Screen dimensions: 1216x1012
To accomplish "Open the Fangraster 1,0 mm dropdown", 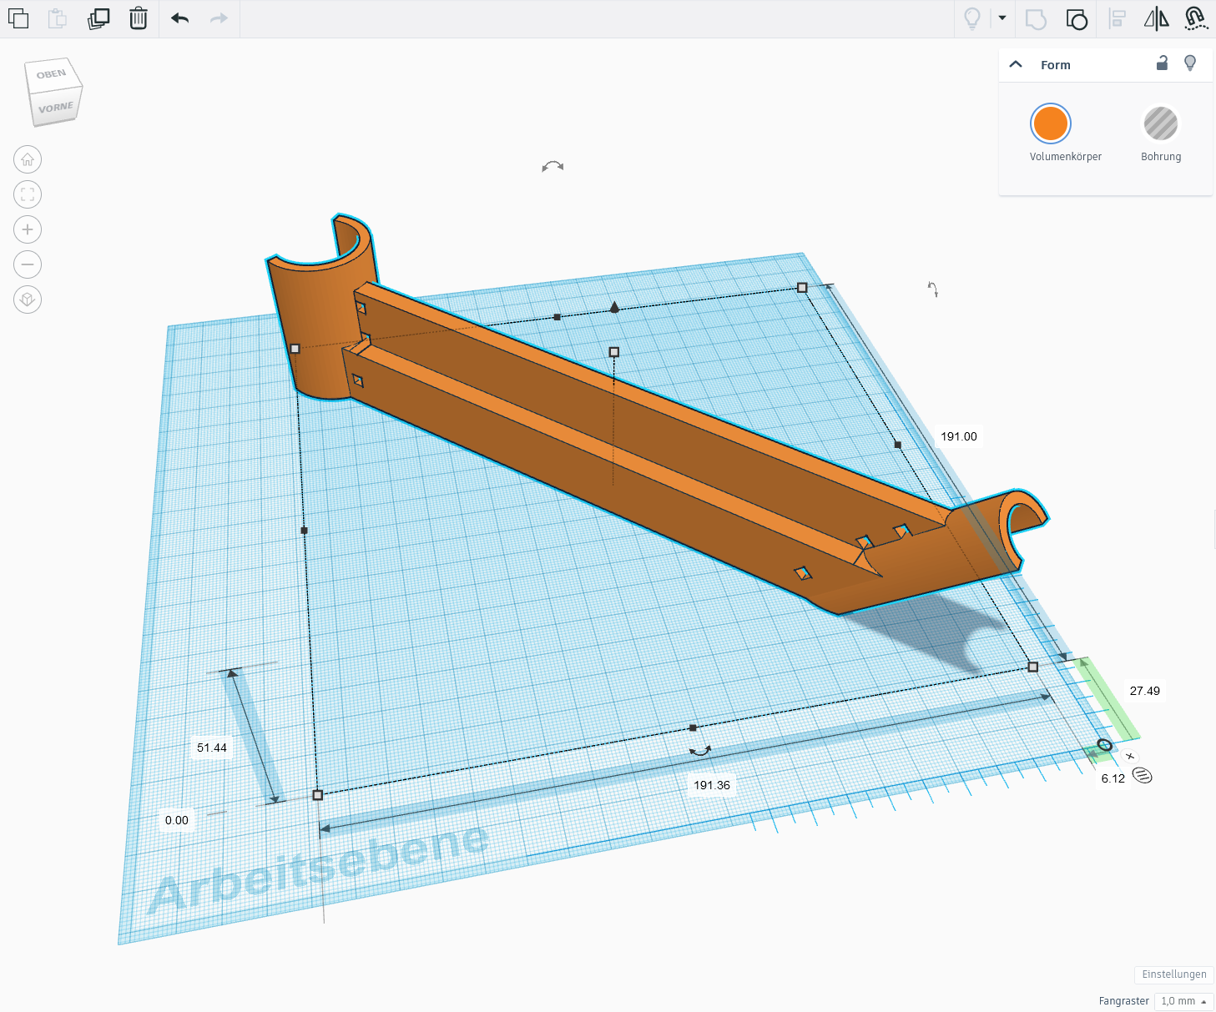I will pyautogui.click(x=1183, y=1001).
